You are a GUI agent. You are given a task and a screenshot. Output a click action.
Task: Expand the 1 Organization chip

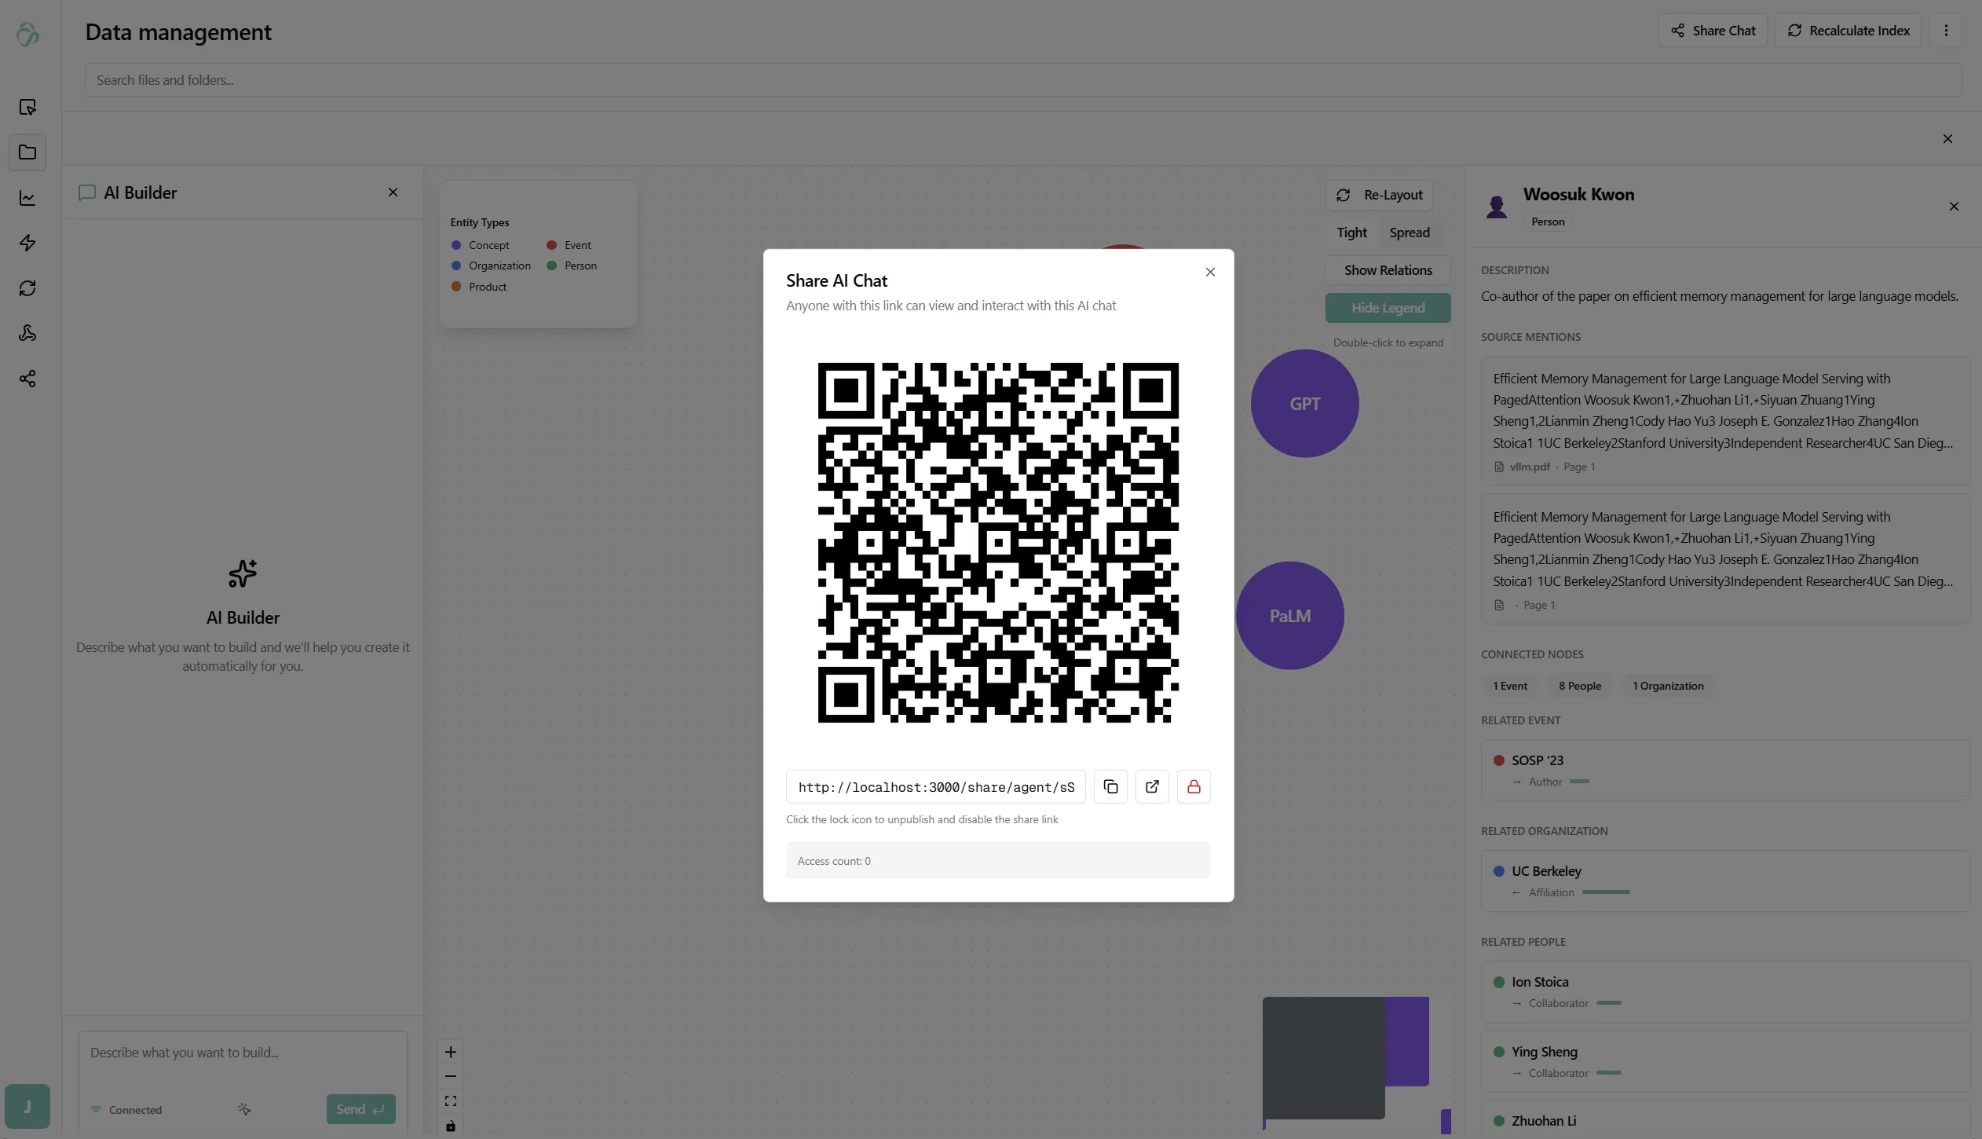1667,686
